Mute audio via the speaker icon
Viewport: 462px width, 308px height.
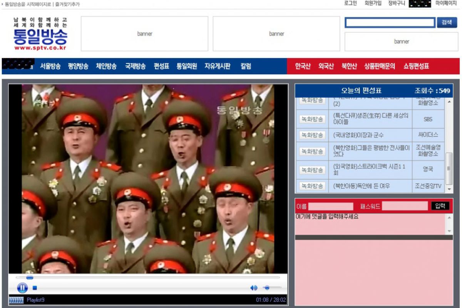[x=254, y=288]
